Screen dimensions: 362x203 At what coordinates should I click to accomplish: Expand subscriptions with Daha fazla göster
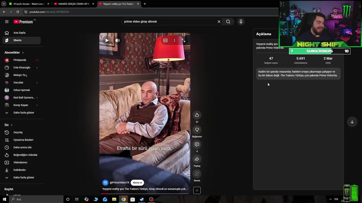coord(21,113)
